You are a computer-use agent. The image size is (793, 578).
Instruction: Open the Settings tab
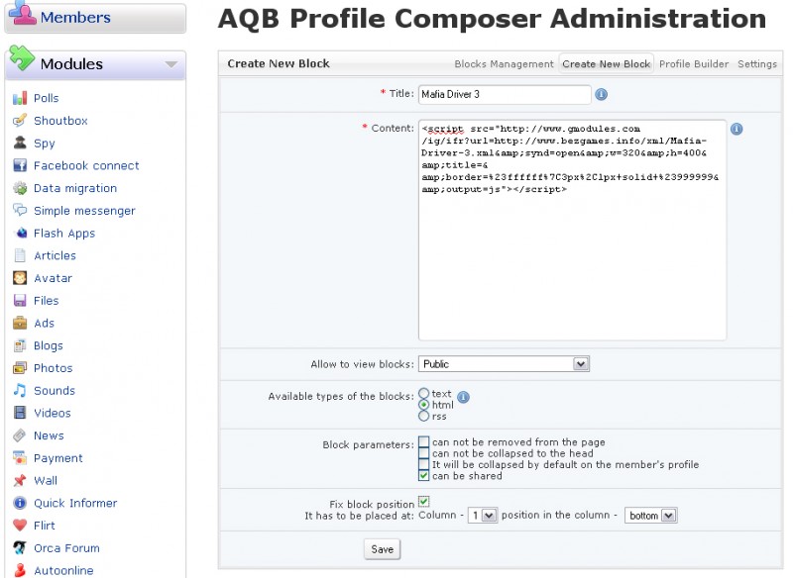point(757,64)
